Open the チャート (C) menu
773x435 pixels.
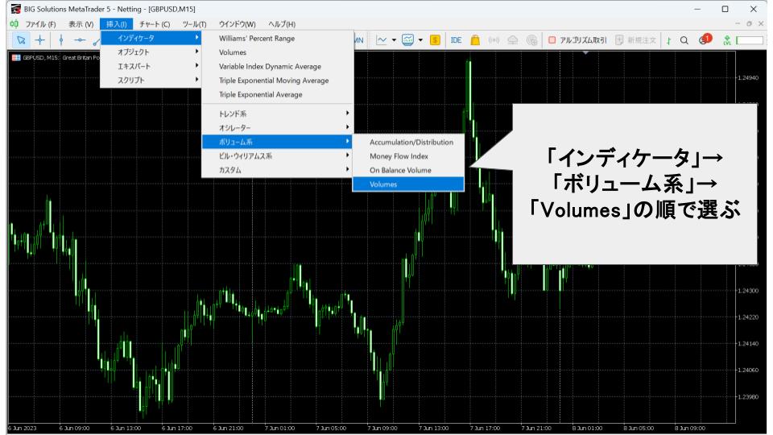(x=155, y=23)
